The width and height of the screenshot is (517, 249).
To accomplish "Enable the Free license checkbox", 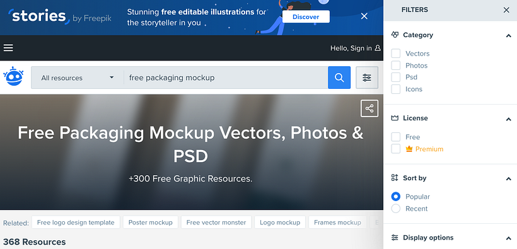I will click(x=396, y=137).
